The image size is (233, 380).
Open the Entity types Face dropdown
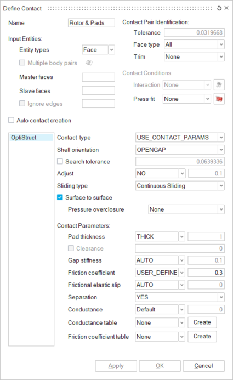[x=98, y=50]
